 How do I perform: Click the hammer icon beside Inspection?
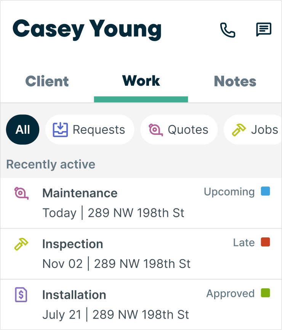21,244
